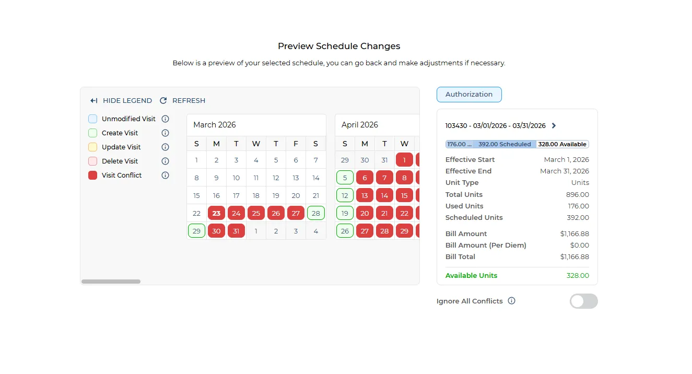Select April 5 on the calendar
This screenshot has width=692, height=374.
point(345,178)
